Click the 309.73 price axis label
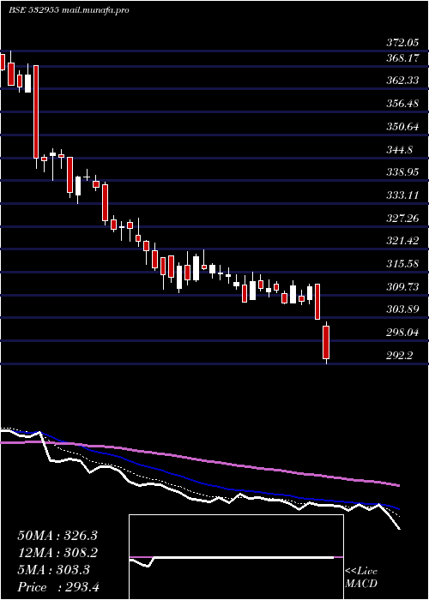 402,286
